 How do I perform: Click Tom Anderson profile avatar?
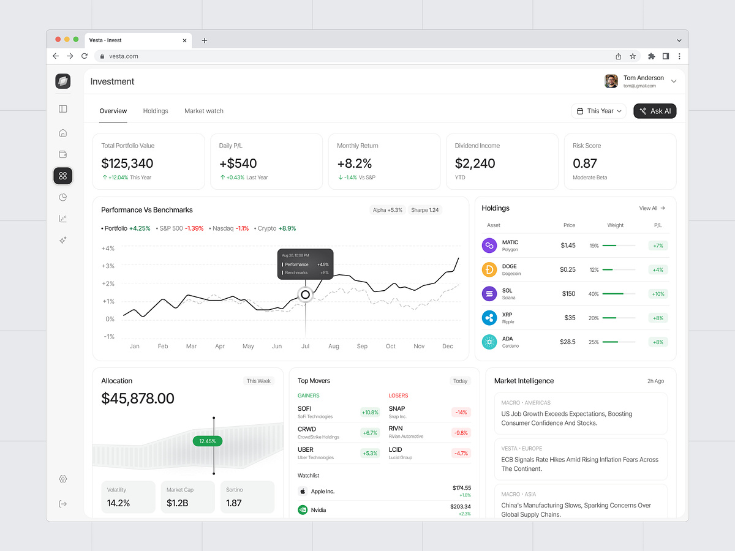tap(611, 81)
